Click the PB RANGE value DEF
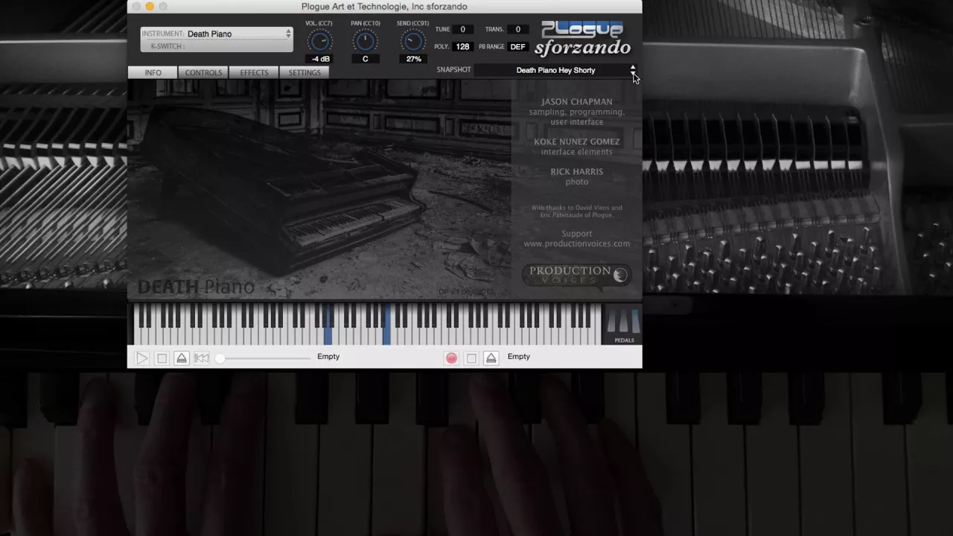Viewport: 953px width, 536px height. [x=518, y=47]
